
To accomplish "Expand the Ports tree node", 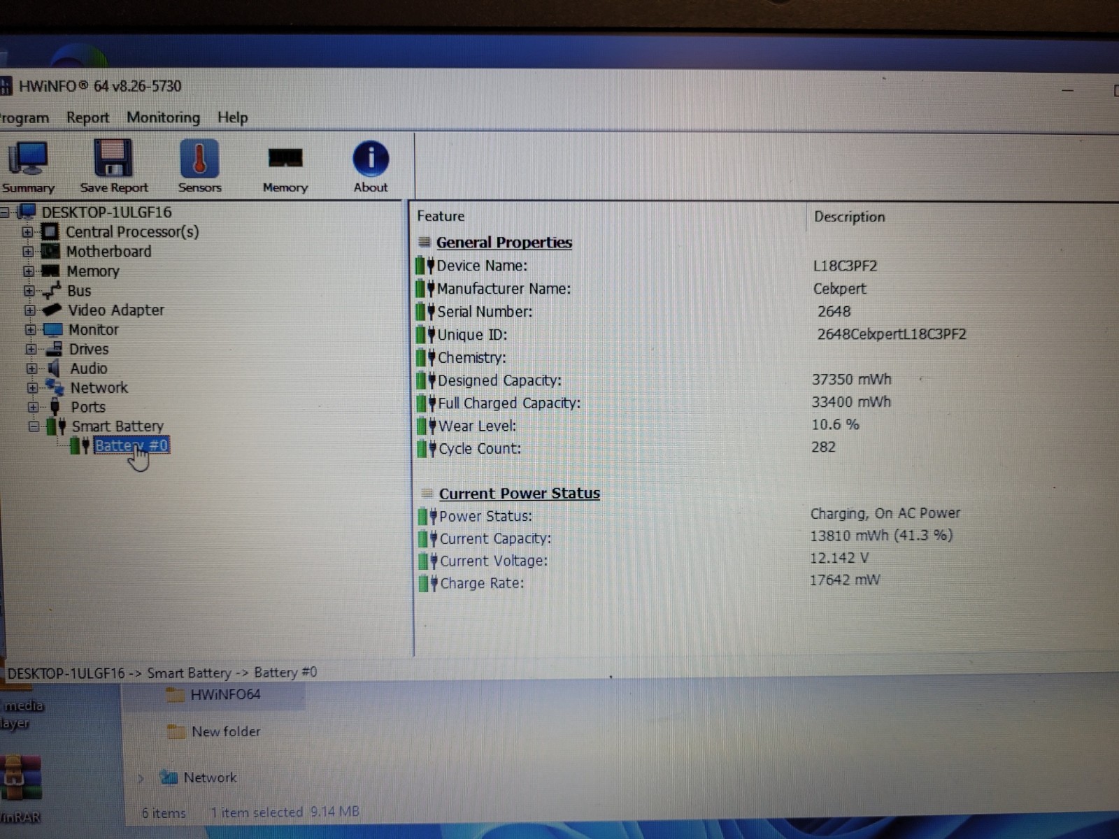I will (33, 407).
